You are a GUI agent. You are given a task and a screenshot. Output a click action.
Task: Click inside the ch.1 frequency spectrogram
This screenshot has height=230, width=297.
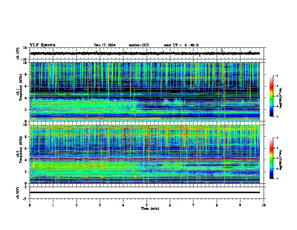(145, 92)
